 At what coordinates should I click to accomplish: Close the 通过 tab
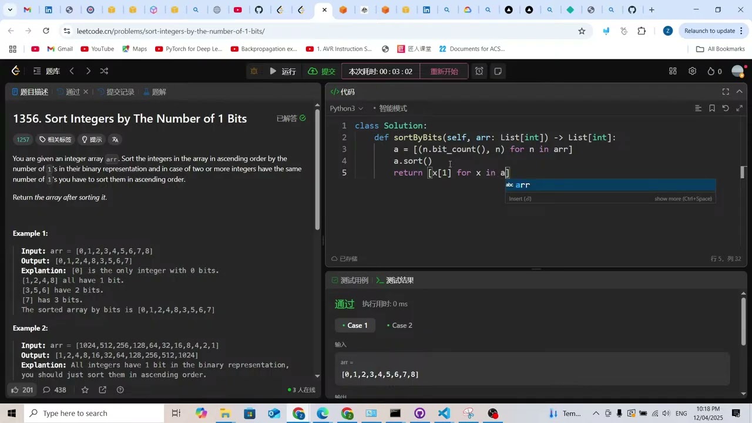pyautogui.click(x=86, y=92)
